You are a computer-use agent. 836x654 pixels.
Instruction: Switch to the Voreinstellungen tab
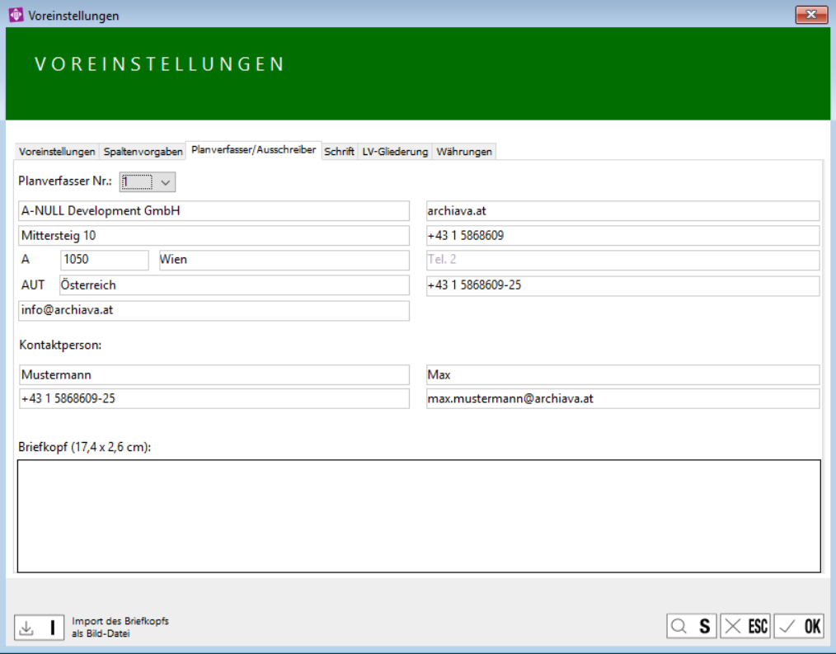[x=57, y=152]
